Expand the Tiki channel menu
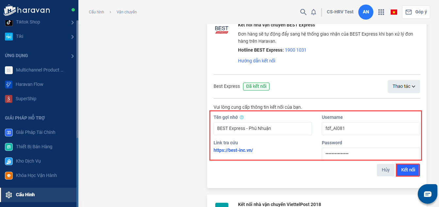This screenshot has width=439, height=207. click(x=73, y=37)
